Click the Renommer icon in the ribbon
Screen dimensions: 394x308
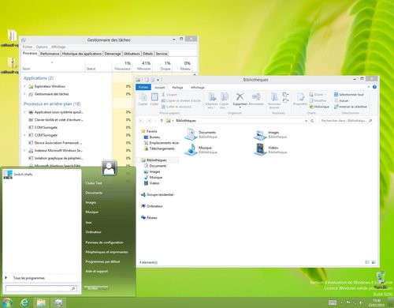coord(256,97)
